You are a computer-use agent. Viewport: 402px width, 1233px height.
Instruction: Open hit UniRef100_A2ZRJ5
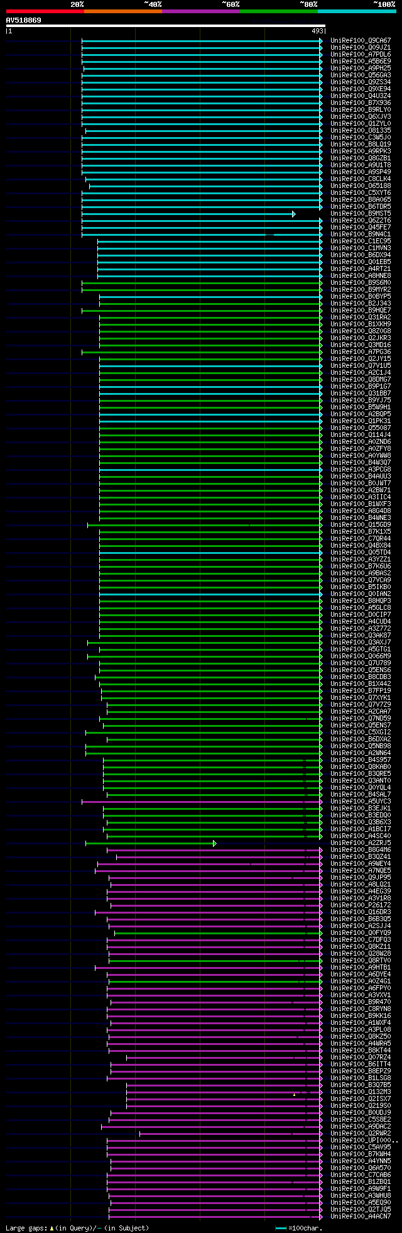[x=361, y=843]
